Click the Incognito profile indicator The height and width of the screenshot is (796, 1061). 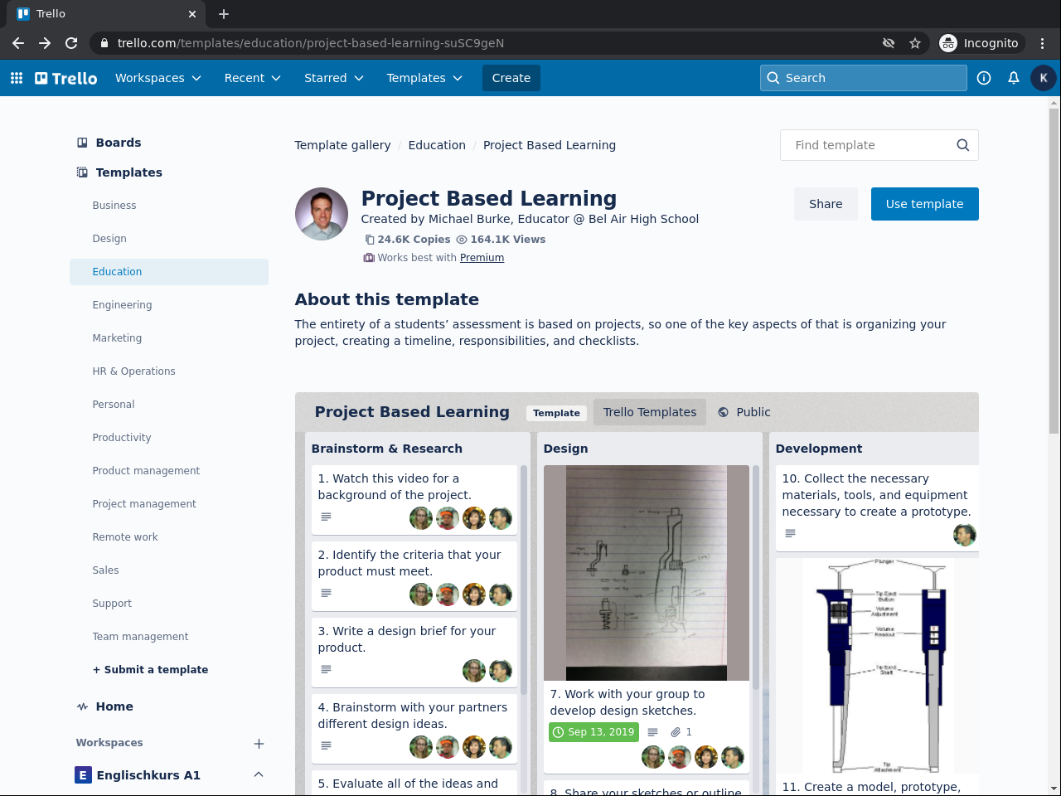[x=981, y=43]
